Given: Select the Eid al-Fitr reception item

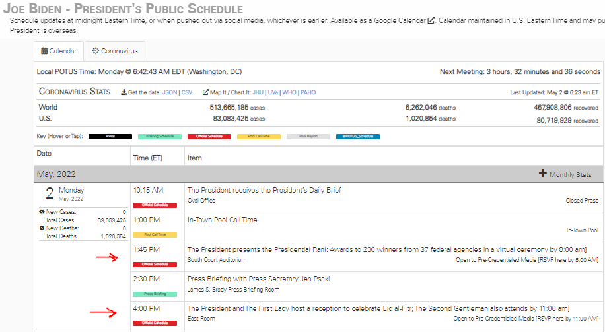Looking at the screenshot, I should 378,308.
